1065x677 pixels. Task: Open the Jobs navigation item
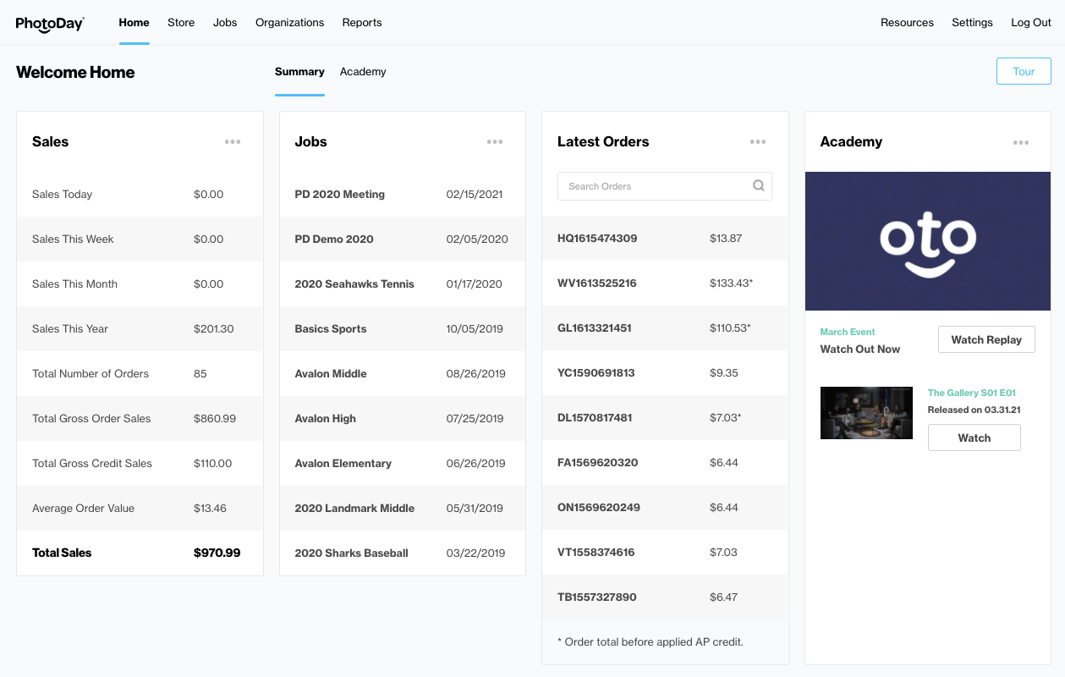pyautogui.click(x=225, y=23)
